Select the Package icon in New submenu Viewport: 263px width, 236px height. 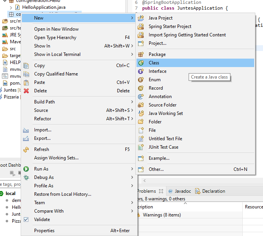pyautogui.click(x=141, y=54)
